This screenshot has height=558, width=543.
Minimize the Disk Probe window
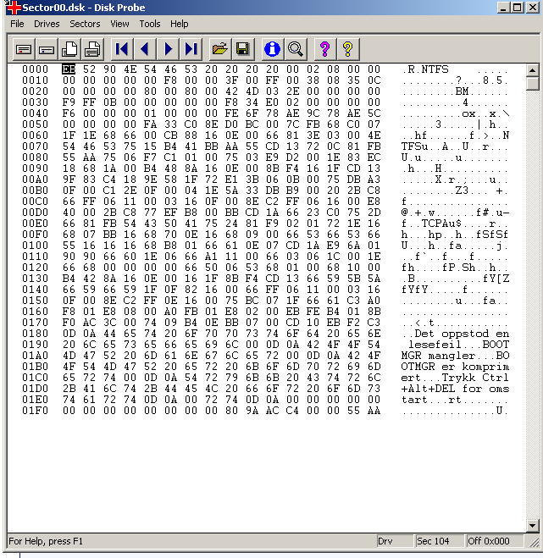click(503, 8)
